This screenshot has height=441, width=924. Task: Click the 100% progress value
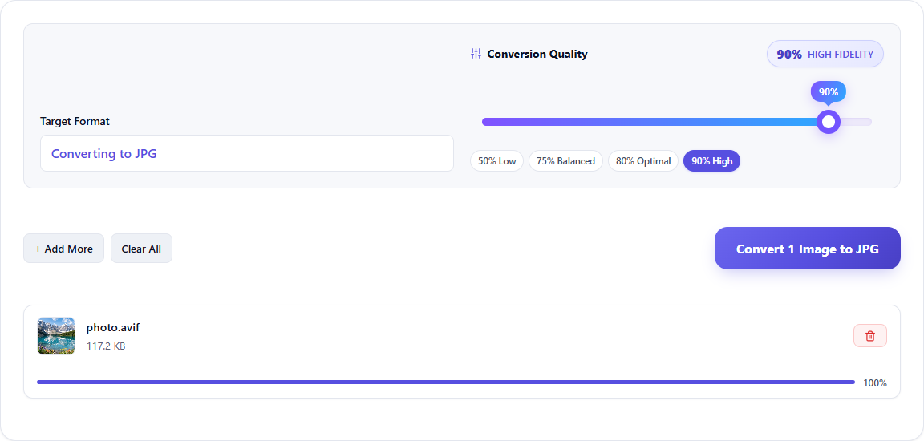coord(875,382)
